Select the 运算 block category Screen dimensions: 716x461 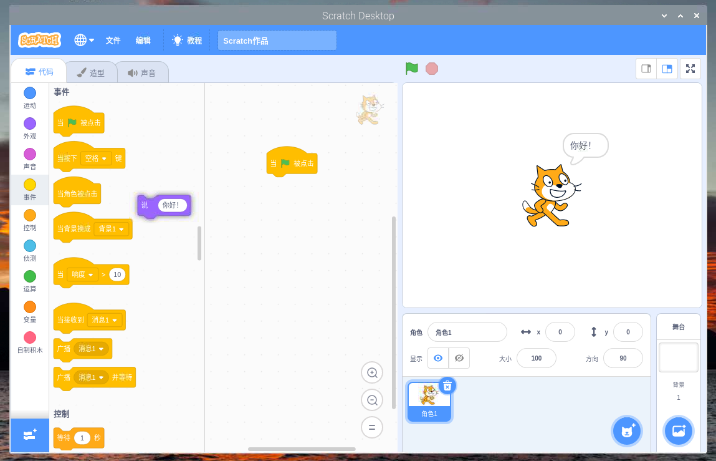pos(30,282)
